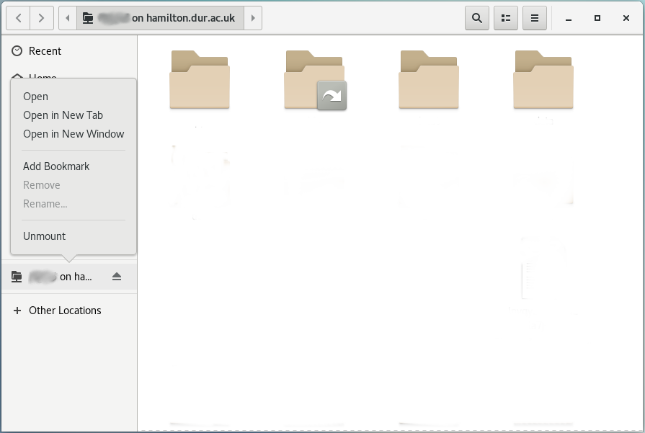Minimize the file manager window
Image resolution: width=645 pixels, height=433 pixels.
pyautogui.click(x=569, y=19)
